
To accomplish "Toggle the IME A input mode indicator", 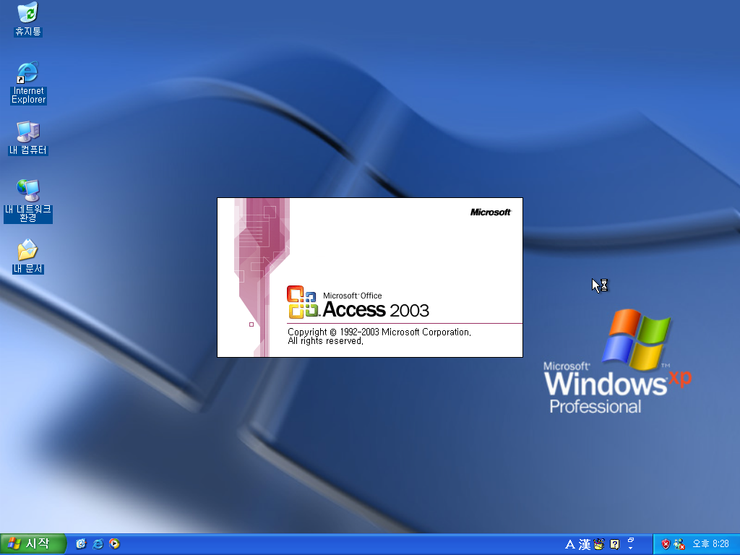I will 570,545.
